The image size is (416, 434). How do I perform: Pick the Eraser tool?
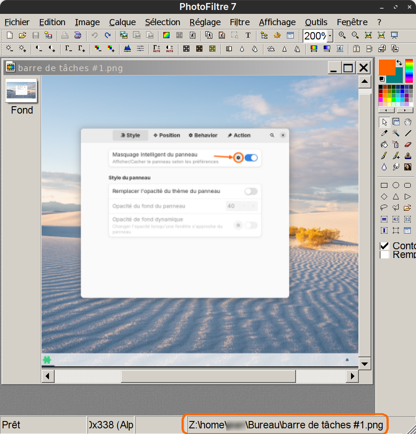point(407,144)
